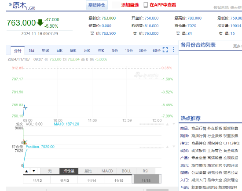
Task: Open the CFTC持仓 link
Action: pos(231,143)
